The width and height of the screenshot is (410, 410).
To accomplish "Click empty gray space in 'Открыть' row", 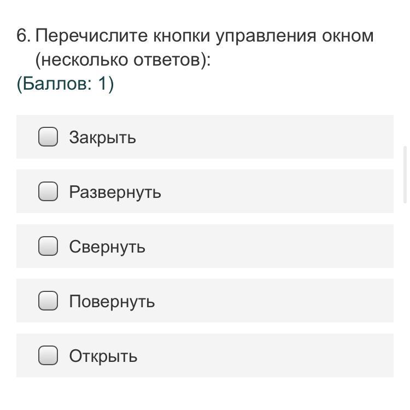I will 273,355.
